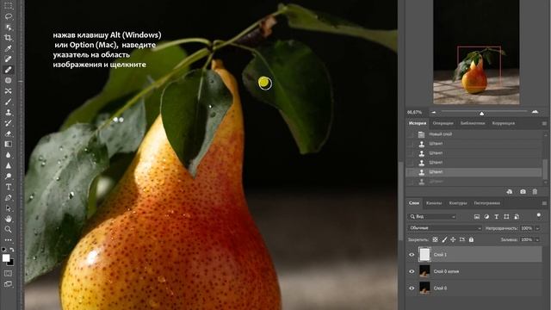Select the Content-Aware Move tool

8,91
